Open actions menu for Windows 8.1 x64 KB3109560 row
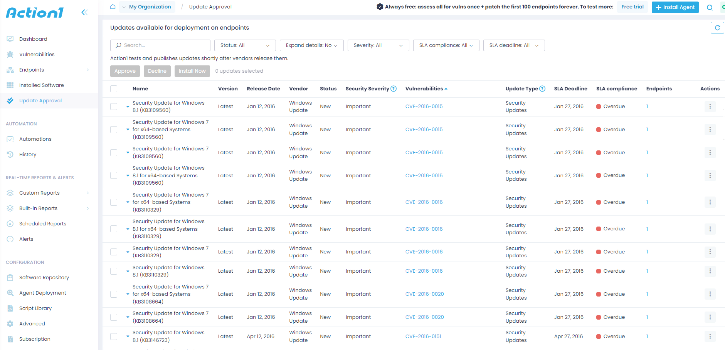Viewport: 725px width, 350px height. [710, 175]
